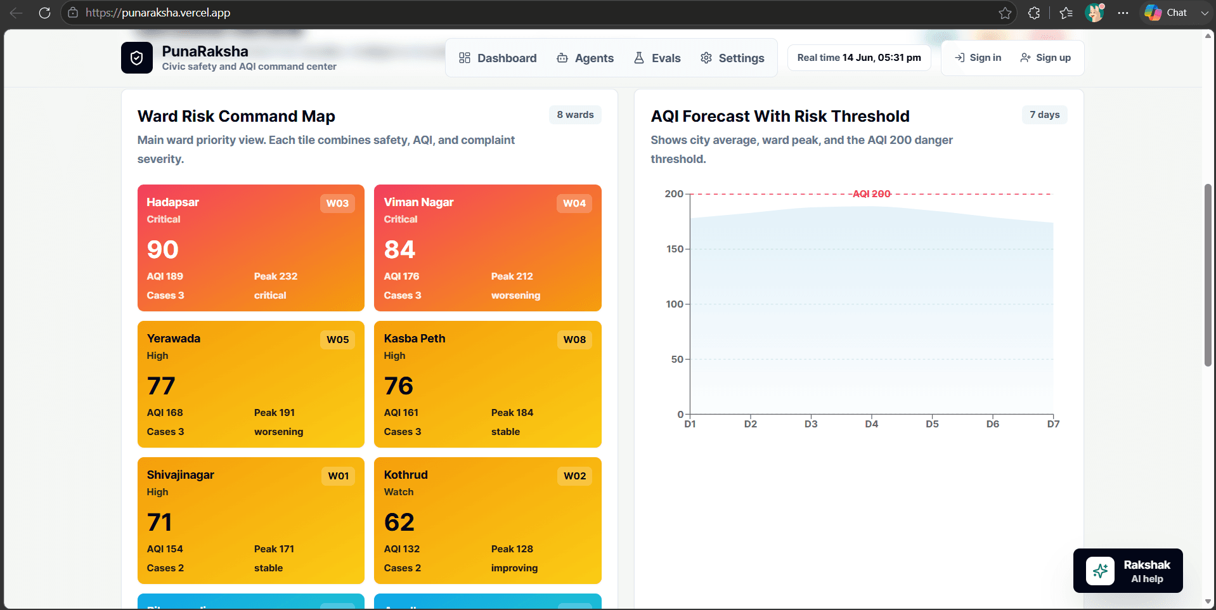The height and width of the screenshot is (610, 1216).
Task: Open the Rakshak AI help assistant
Action: pyautogui.click(x=1128, y=571)
